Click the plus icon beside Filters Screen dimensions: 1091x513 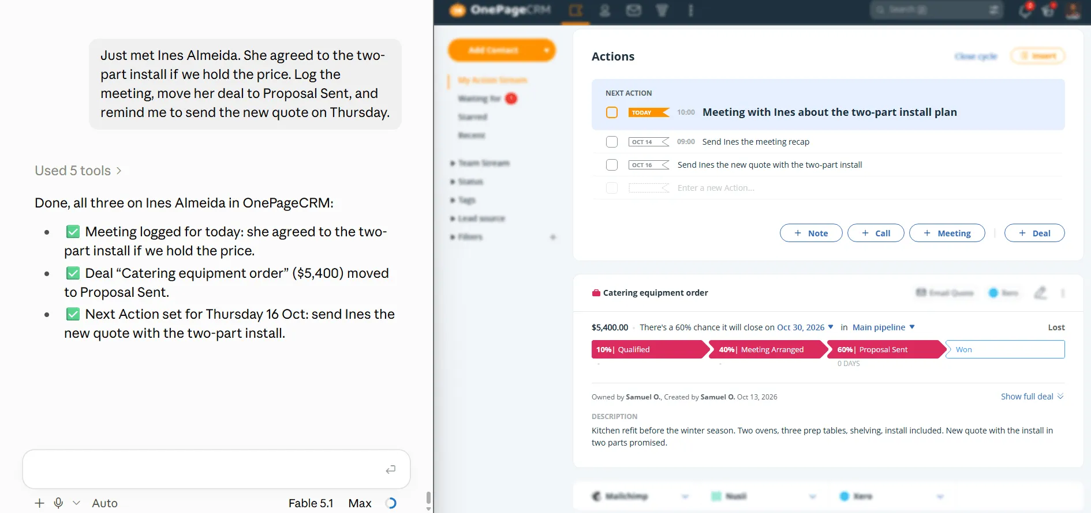[553, 237]
